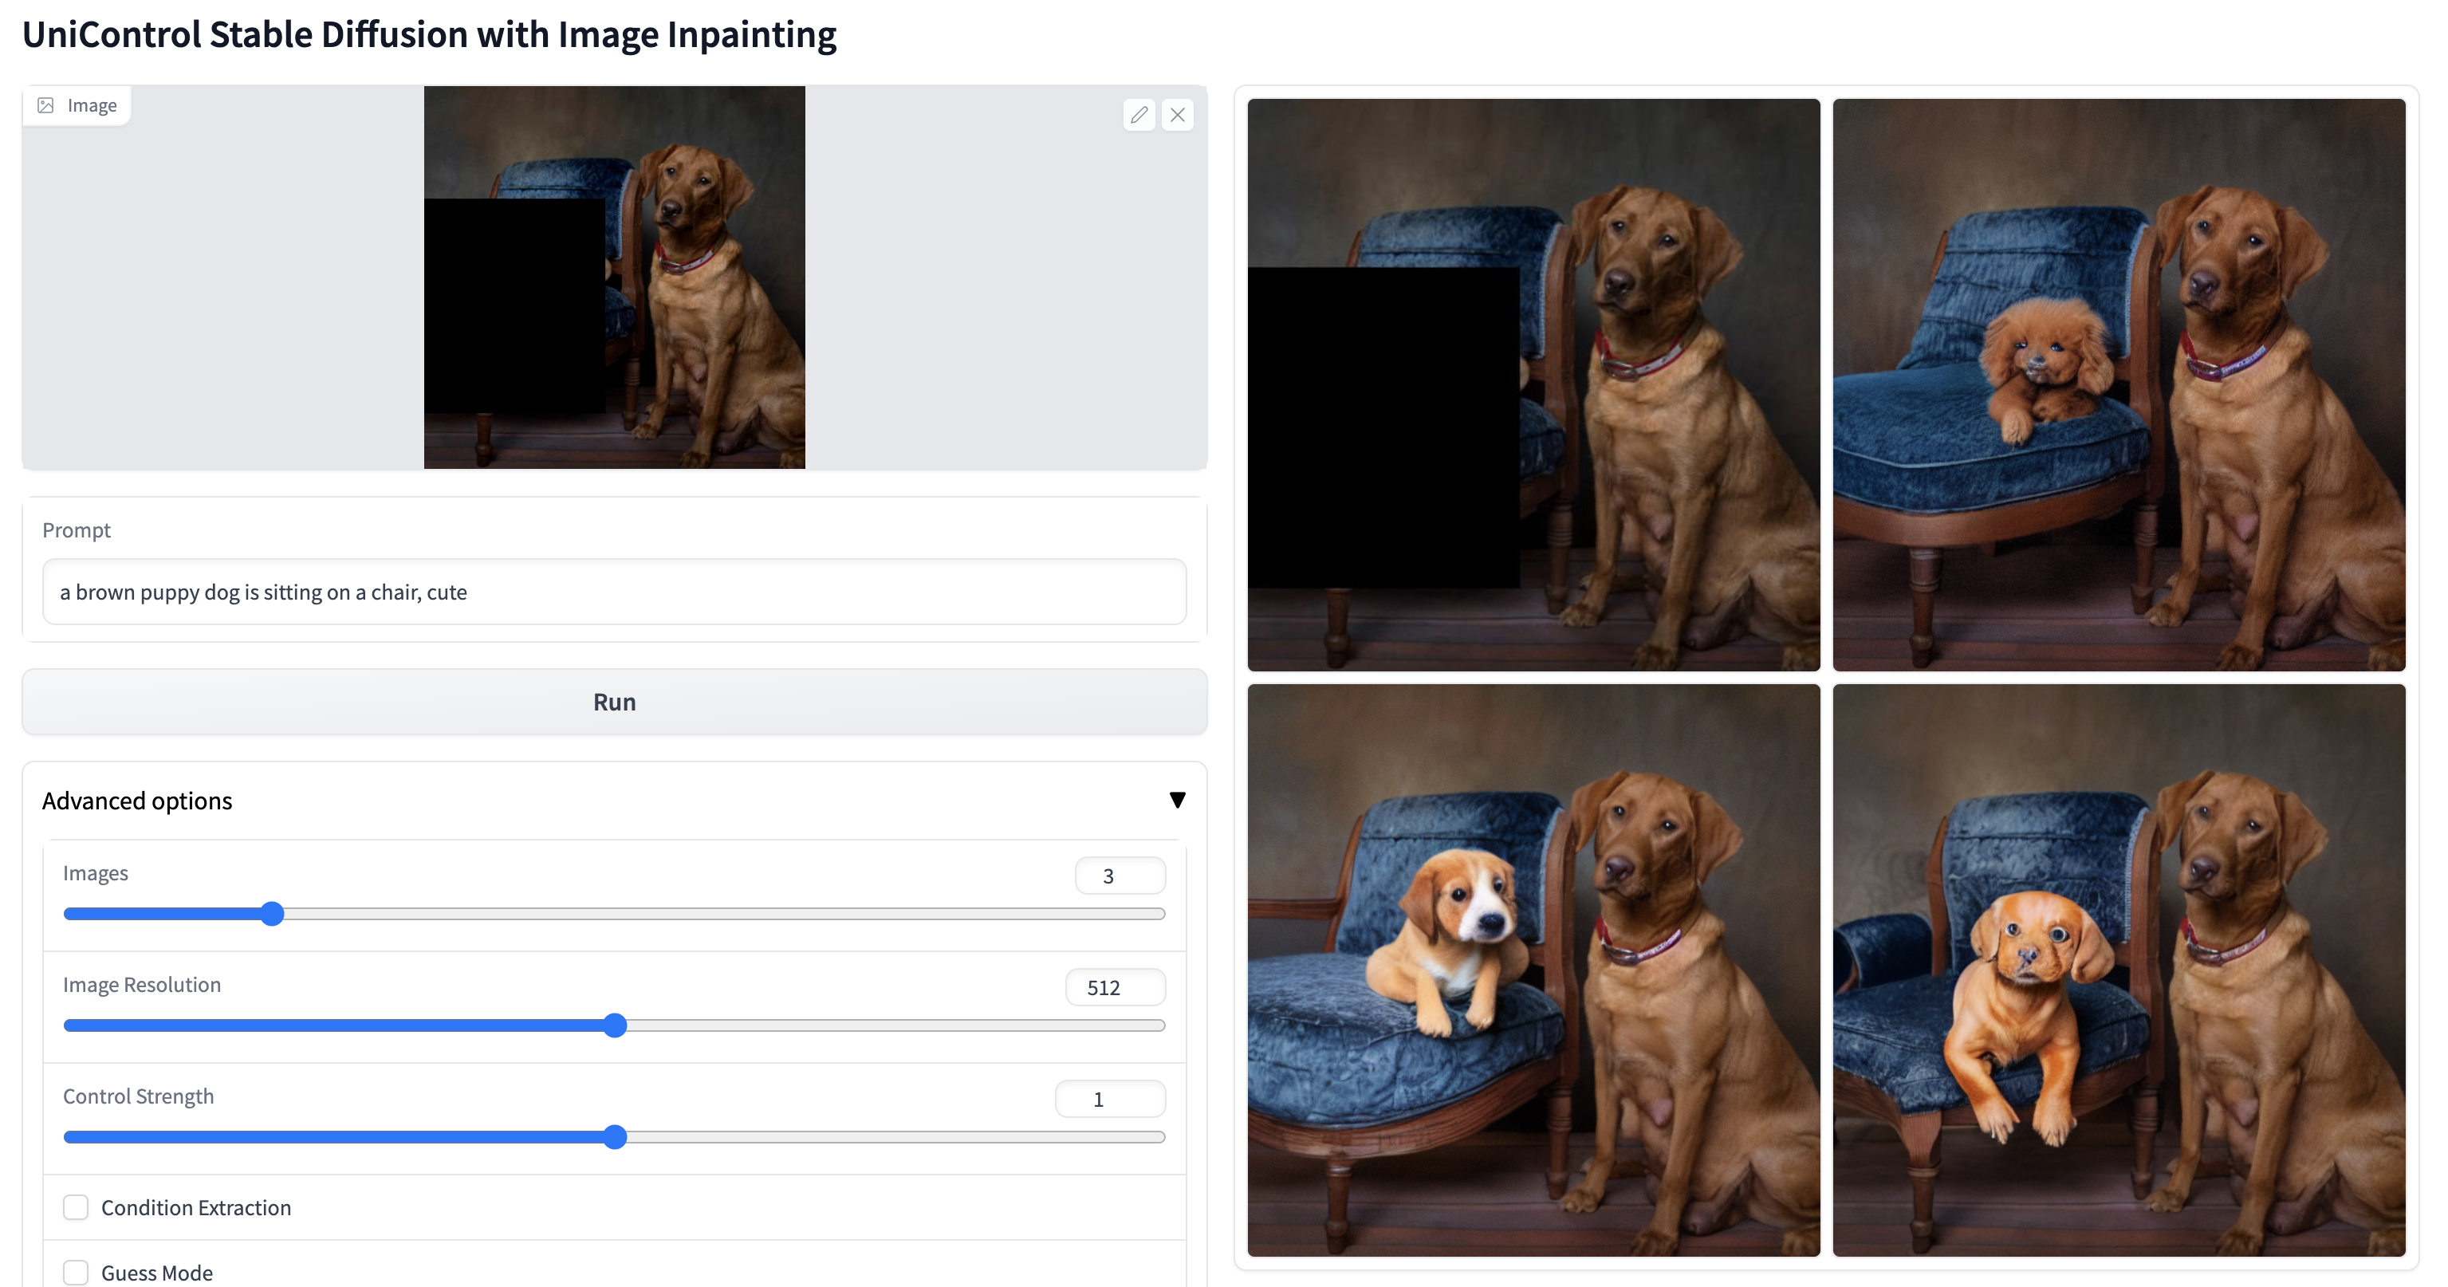
Task: Click the Image Resolution slider handle
Action: 615,1025
